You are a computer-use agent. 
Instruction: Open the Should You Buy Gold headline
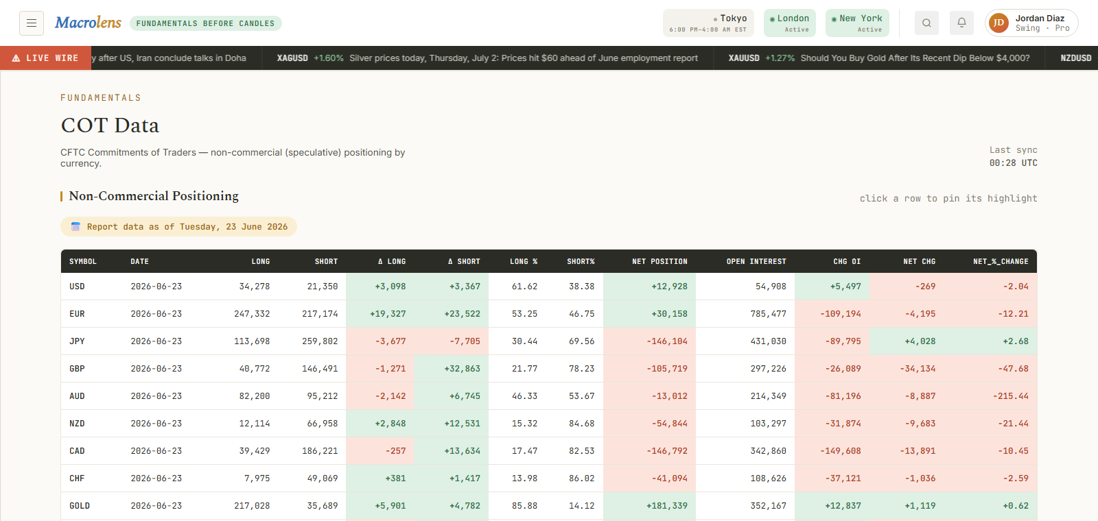click(x=915, y=58)
